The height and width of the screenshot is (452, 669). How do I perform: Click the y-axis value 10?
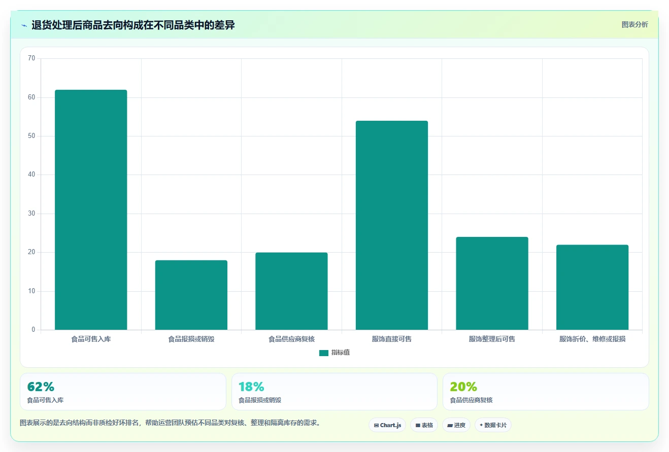pyautogui.click(x=31, y=291)
